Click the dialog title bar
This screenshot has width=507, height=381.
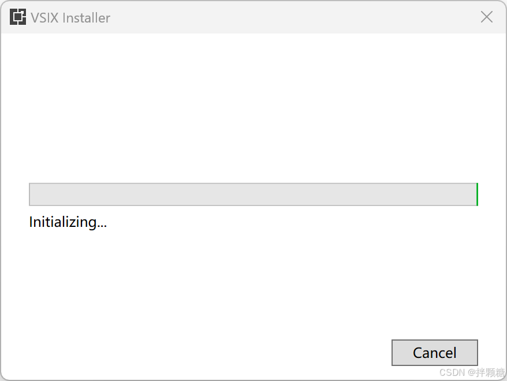coord(248,17)
